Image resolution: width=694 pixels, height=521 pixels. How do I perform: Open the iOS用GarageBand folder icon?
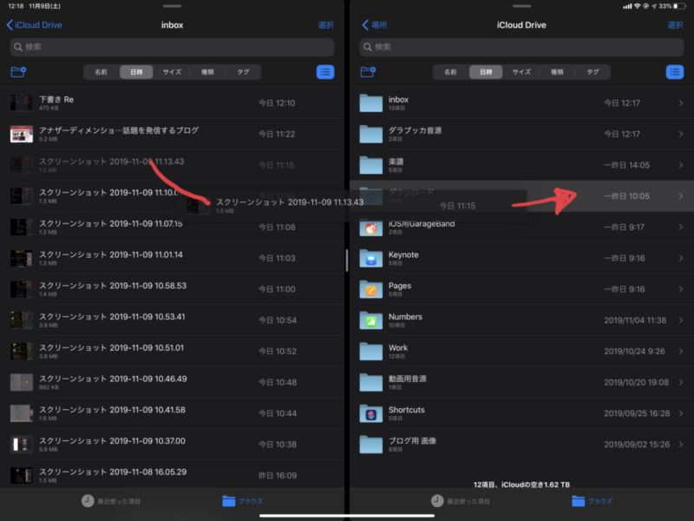(x=371, y=227)
